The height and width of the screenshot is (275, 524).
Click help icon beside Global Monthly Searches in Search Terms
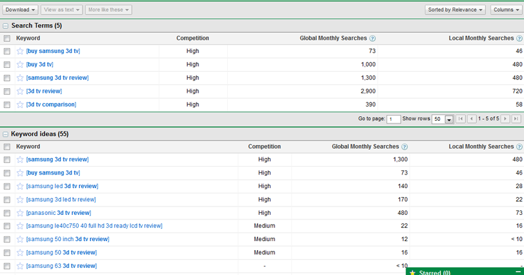click(x=373, y=39)
